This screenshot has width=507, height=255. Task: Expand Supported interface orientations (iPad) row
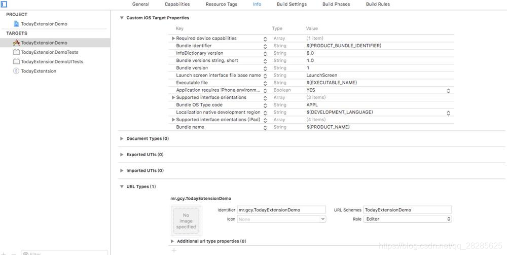coord(173,120)
